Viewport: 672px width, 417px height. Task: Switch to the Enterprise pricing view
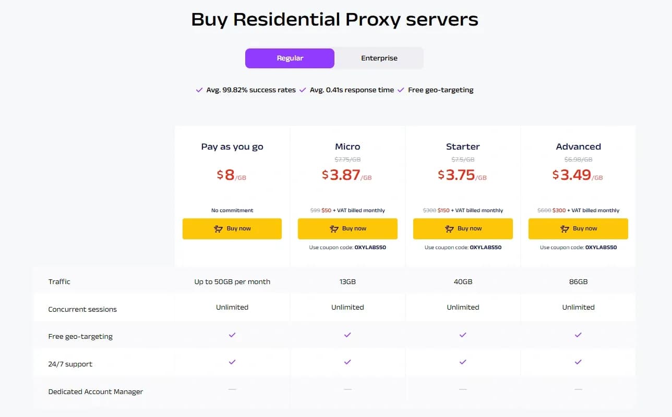[x=379, y=58]
